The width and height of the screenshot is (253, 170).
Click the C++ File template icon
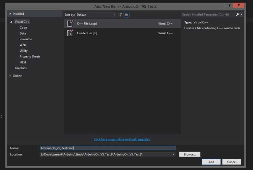coord(70,24)
